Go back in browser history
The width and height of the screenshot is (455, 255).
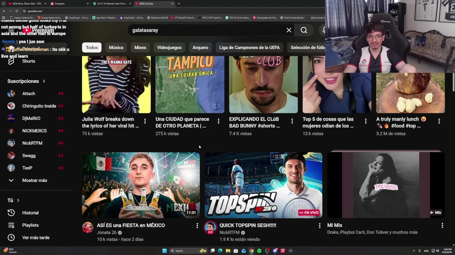tap(4, 11)
